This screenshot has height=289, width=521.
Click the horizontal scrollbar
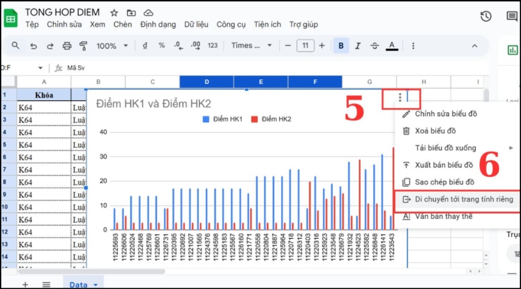91,271
